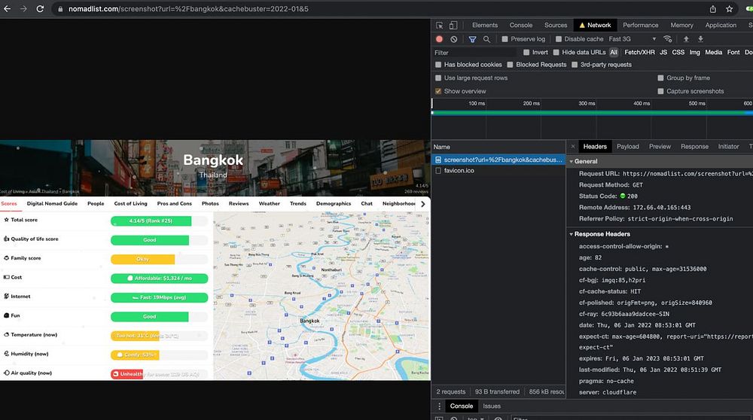Screen dimensions: 753x420
Task: Open network search with magnifier icon
Action: coord(486,39)
